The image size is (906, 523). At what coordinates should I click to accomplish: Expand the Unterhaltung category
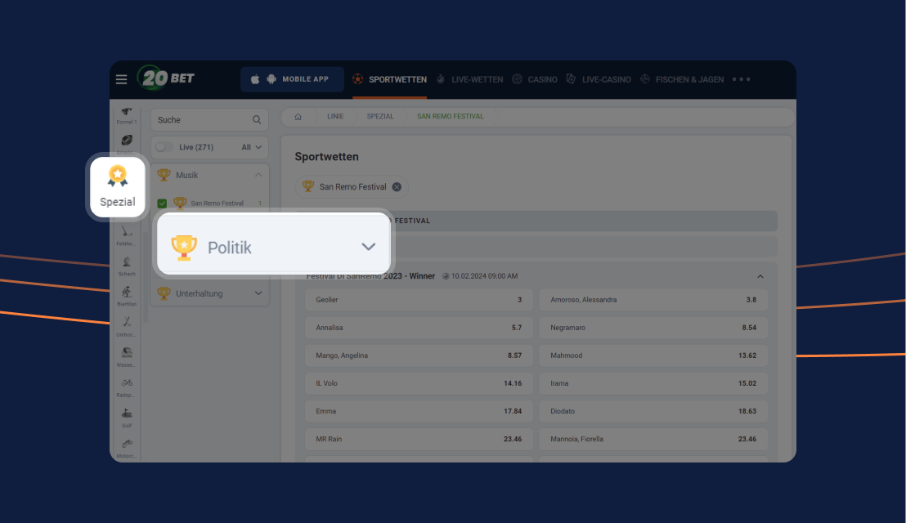tap(210, 293)
